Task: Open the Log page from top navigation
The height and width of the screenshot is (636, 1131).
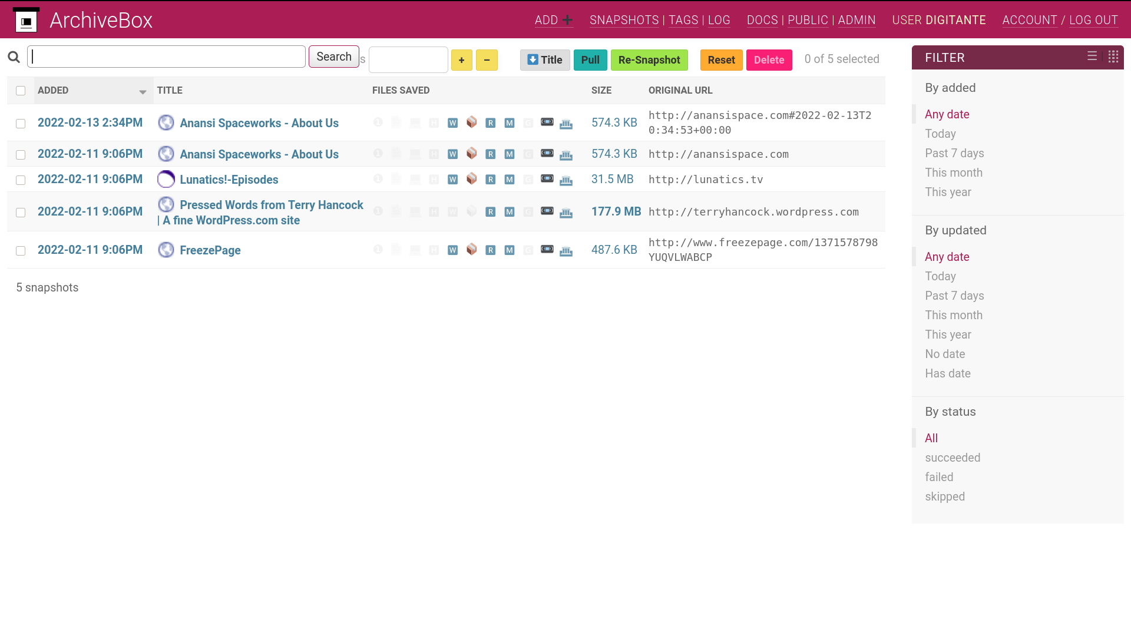Action: [719, 21]
